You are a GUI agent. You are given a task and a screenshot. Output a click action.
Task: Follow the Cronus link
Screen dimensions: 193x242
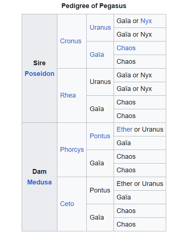point(71,41)
